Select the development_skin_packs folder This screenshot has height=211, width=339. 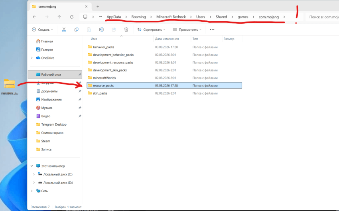[110, 70]
